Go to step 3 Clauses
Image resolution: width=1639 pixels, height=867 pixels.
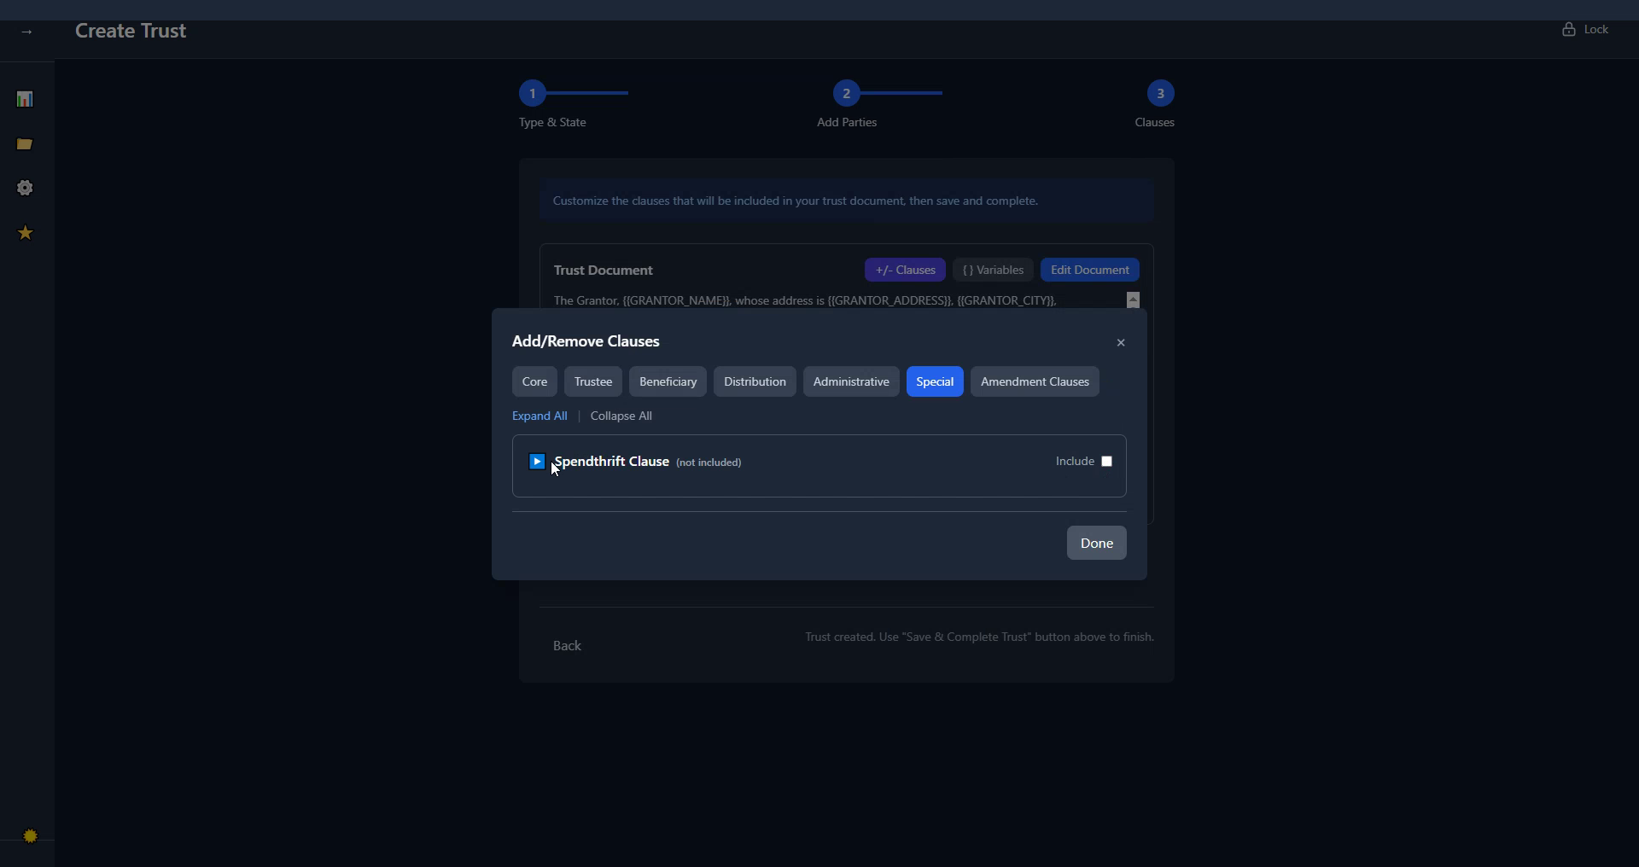click(x=1160, y=93)
